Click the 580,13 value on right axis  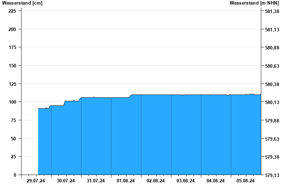(x=272, y=102)
